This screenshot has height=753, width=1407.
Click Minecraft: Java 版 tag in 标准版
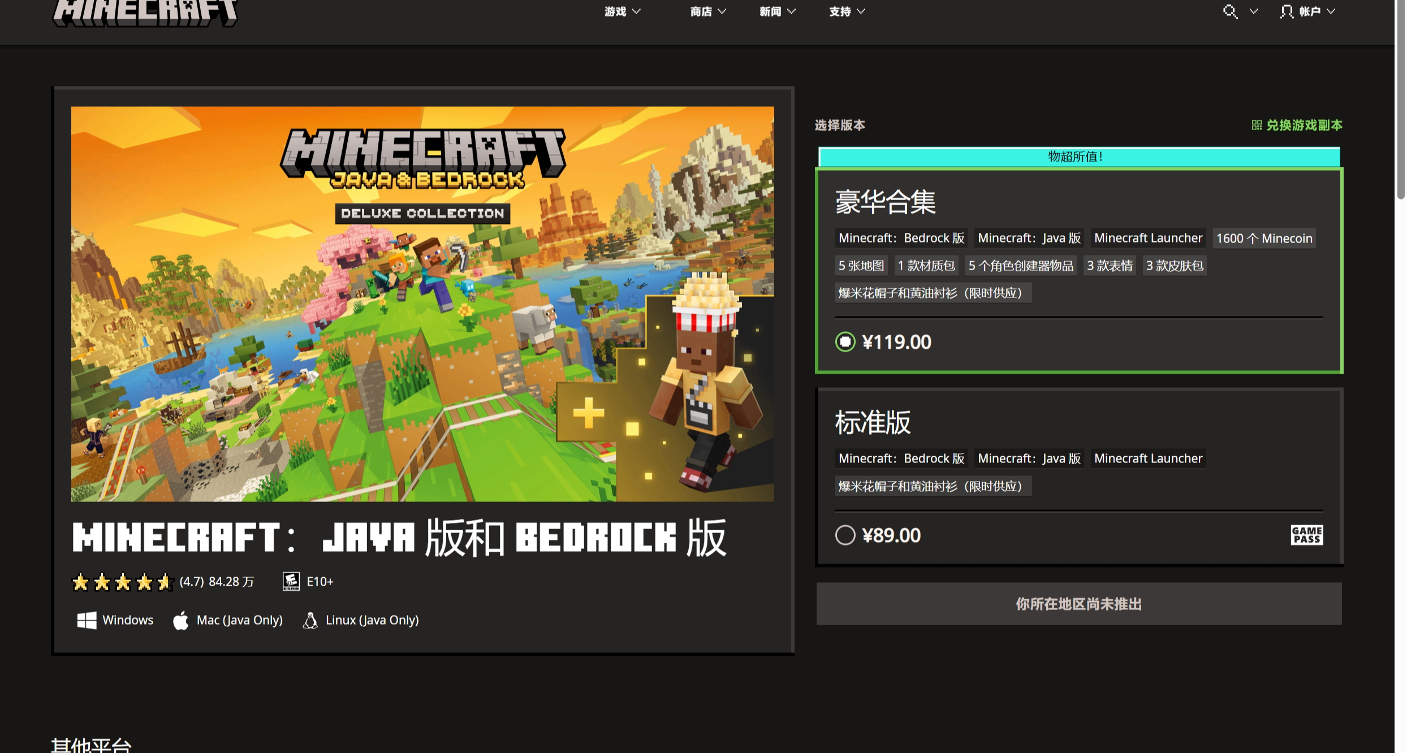(x=1029, y=458)
